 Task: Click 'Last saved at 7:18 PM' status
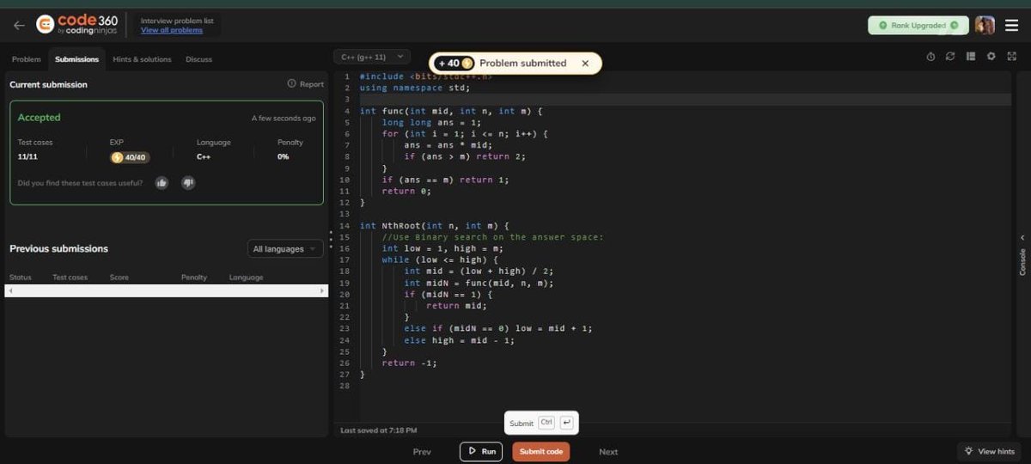click(x=379, y=430)
